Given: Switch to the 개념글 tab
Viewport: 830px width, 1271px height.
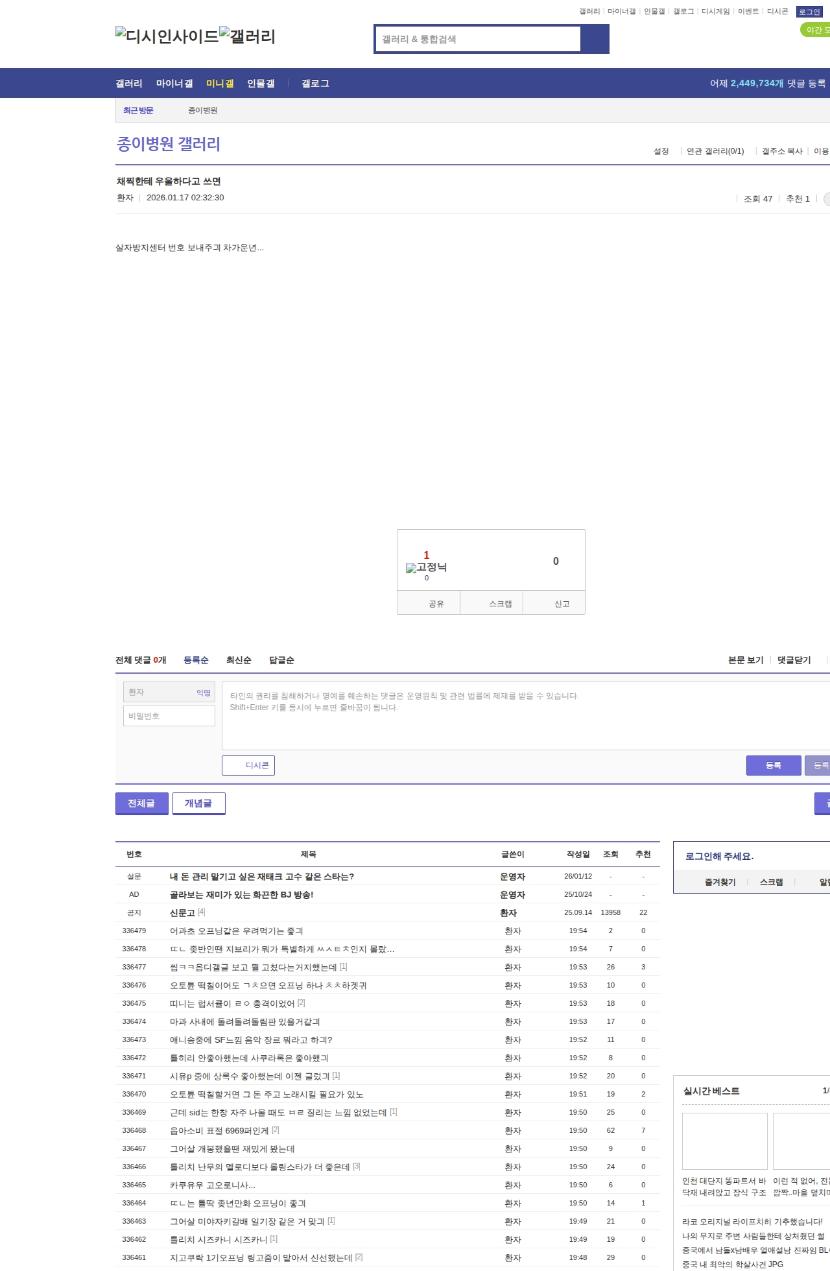Looking at the screenshot, I should click(x=198, y=803).
